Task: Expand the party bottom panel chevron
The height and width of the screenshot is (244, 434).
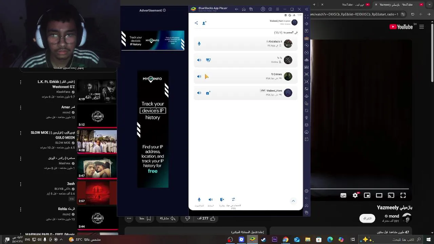Action: [293, 201]
